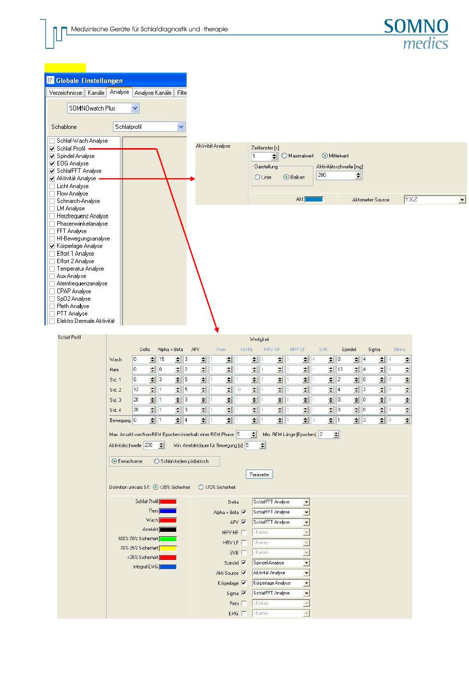Enable the Rem source checkbox
Viewport: 469px width, 676px height.
pos(244,603)
